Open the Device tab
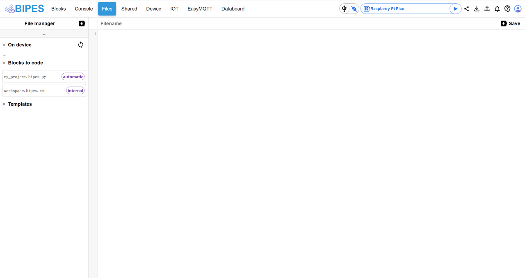This screenshot has width=525, height=278. pyautogui.click(x=154, y=9)
